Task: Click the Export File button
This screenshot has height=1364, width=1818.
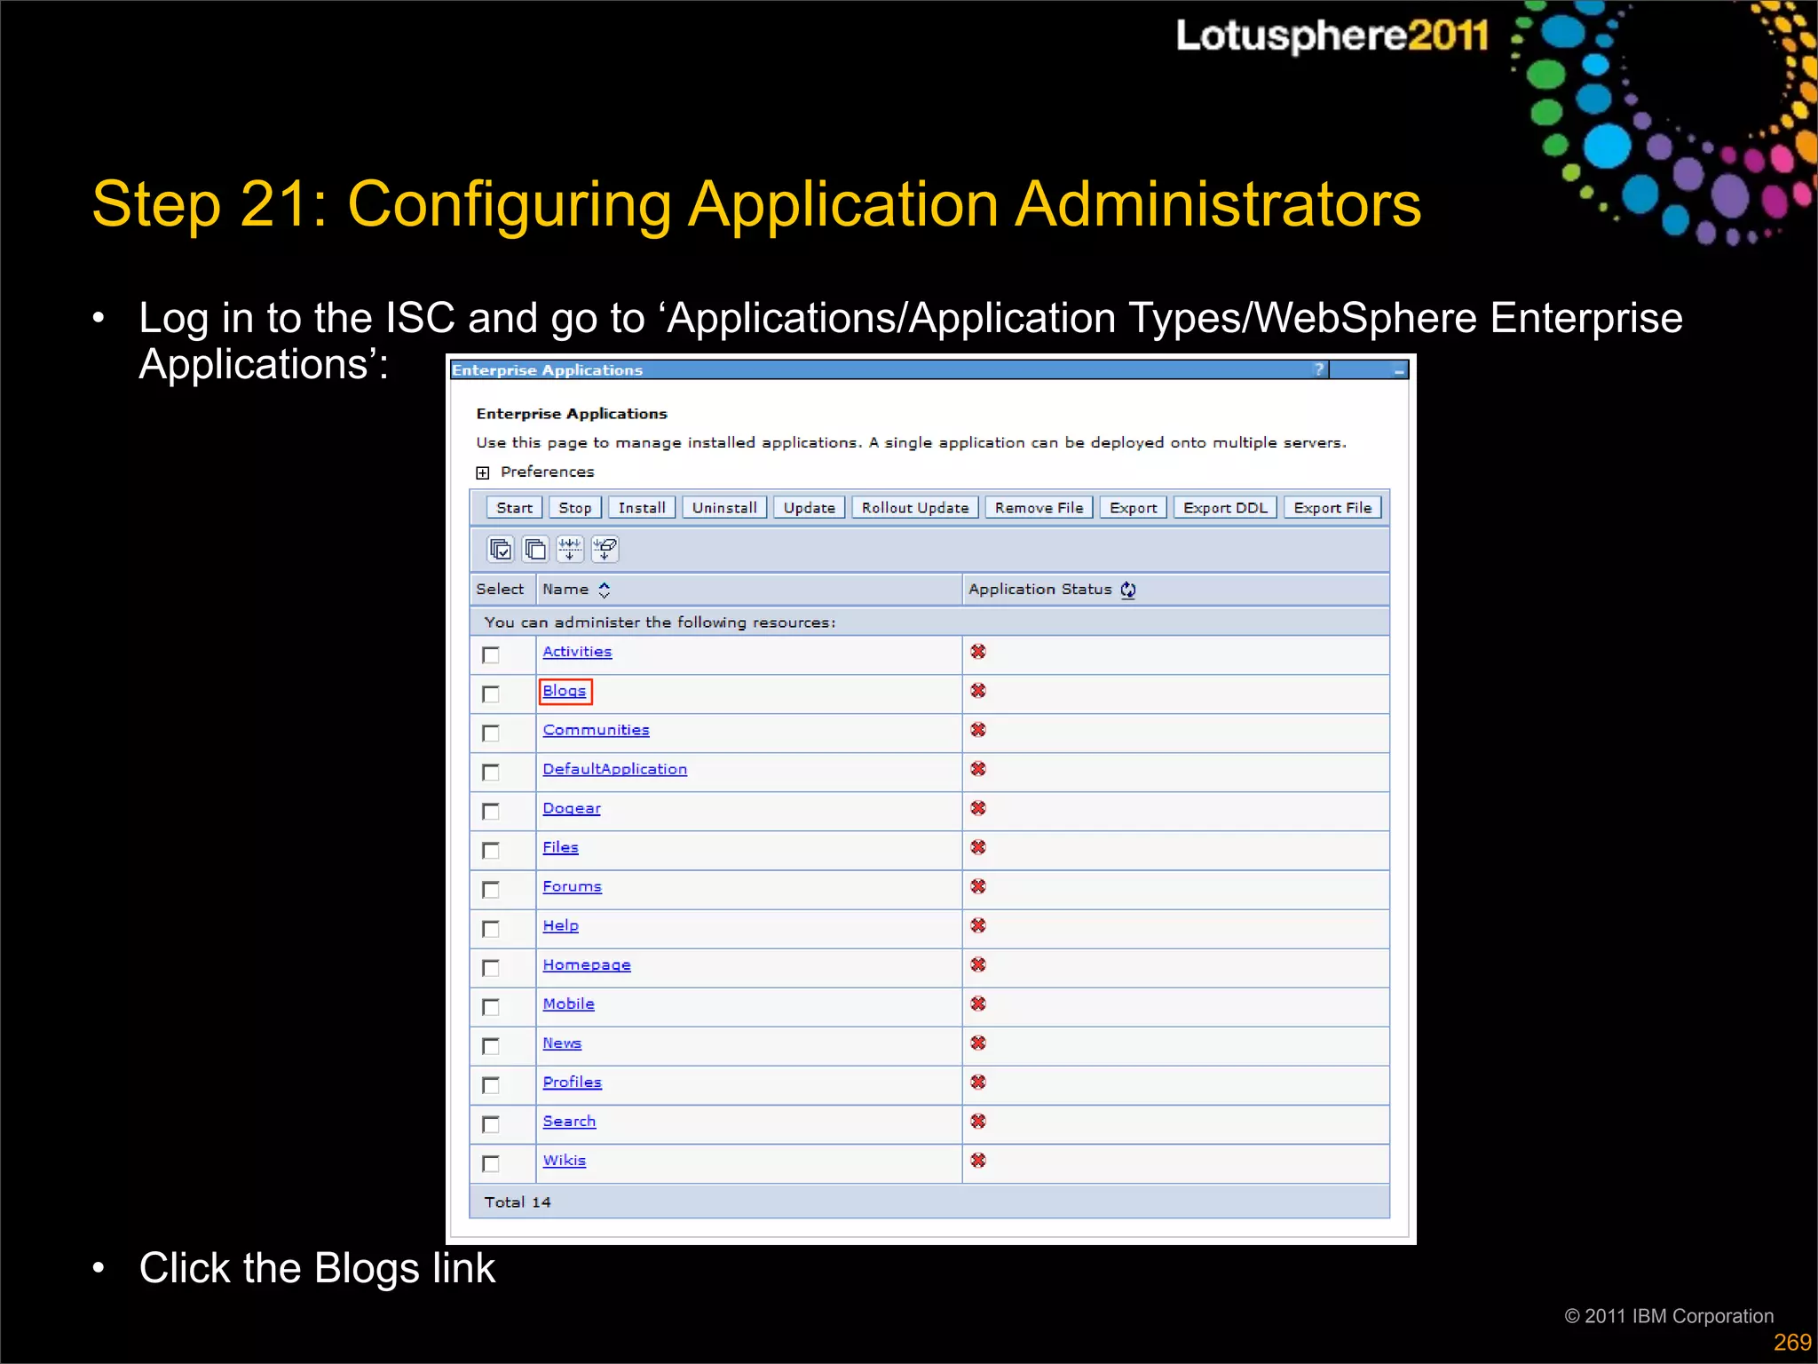Action: [x=1333, y=508]
